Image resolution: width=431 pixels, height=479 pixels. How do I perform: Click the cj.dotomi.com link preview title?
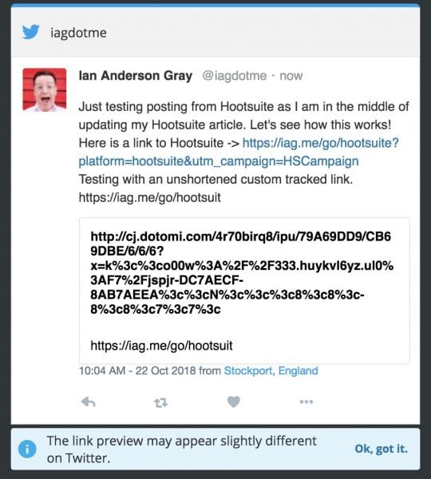point(242,272)
